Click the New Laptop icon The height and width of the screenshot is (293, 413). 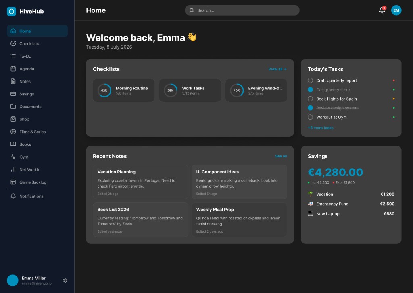310,214
